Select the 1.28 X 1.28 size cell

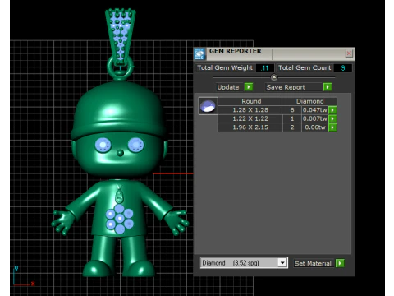(x=250, y=110)
